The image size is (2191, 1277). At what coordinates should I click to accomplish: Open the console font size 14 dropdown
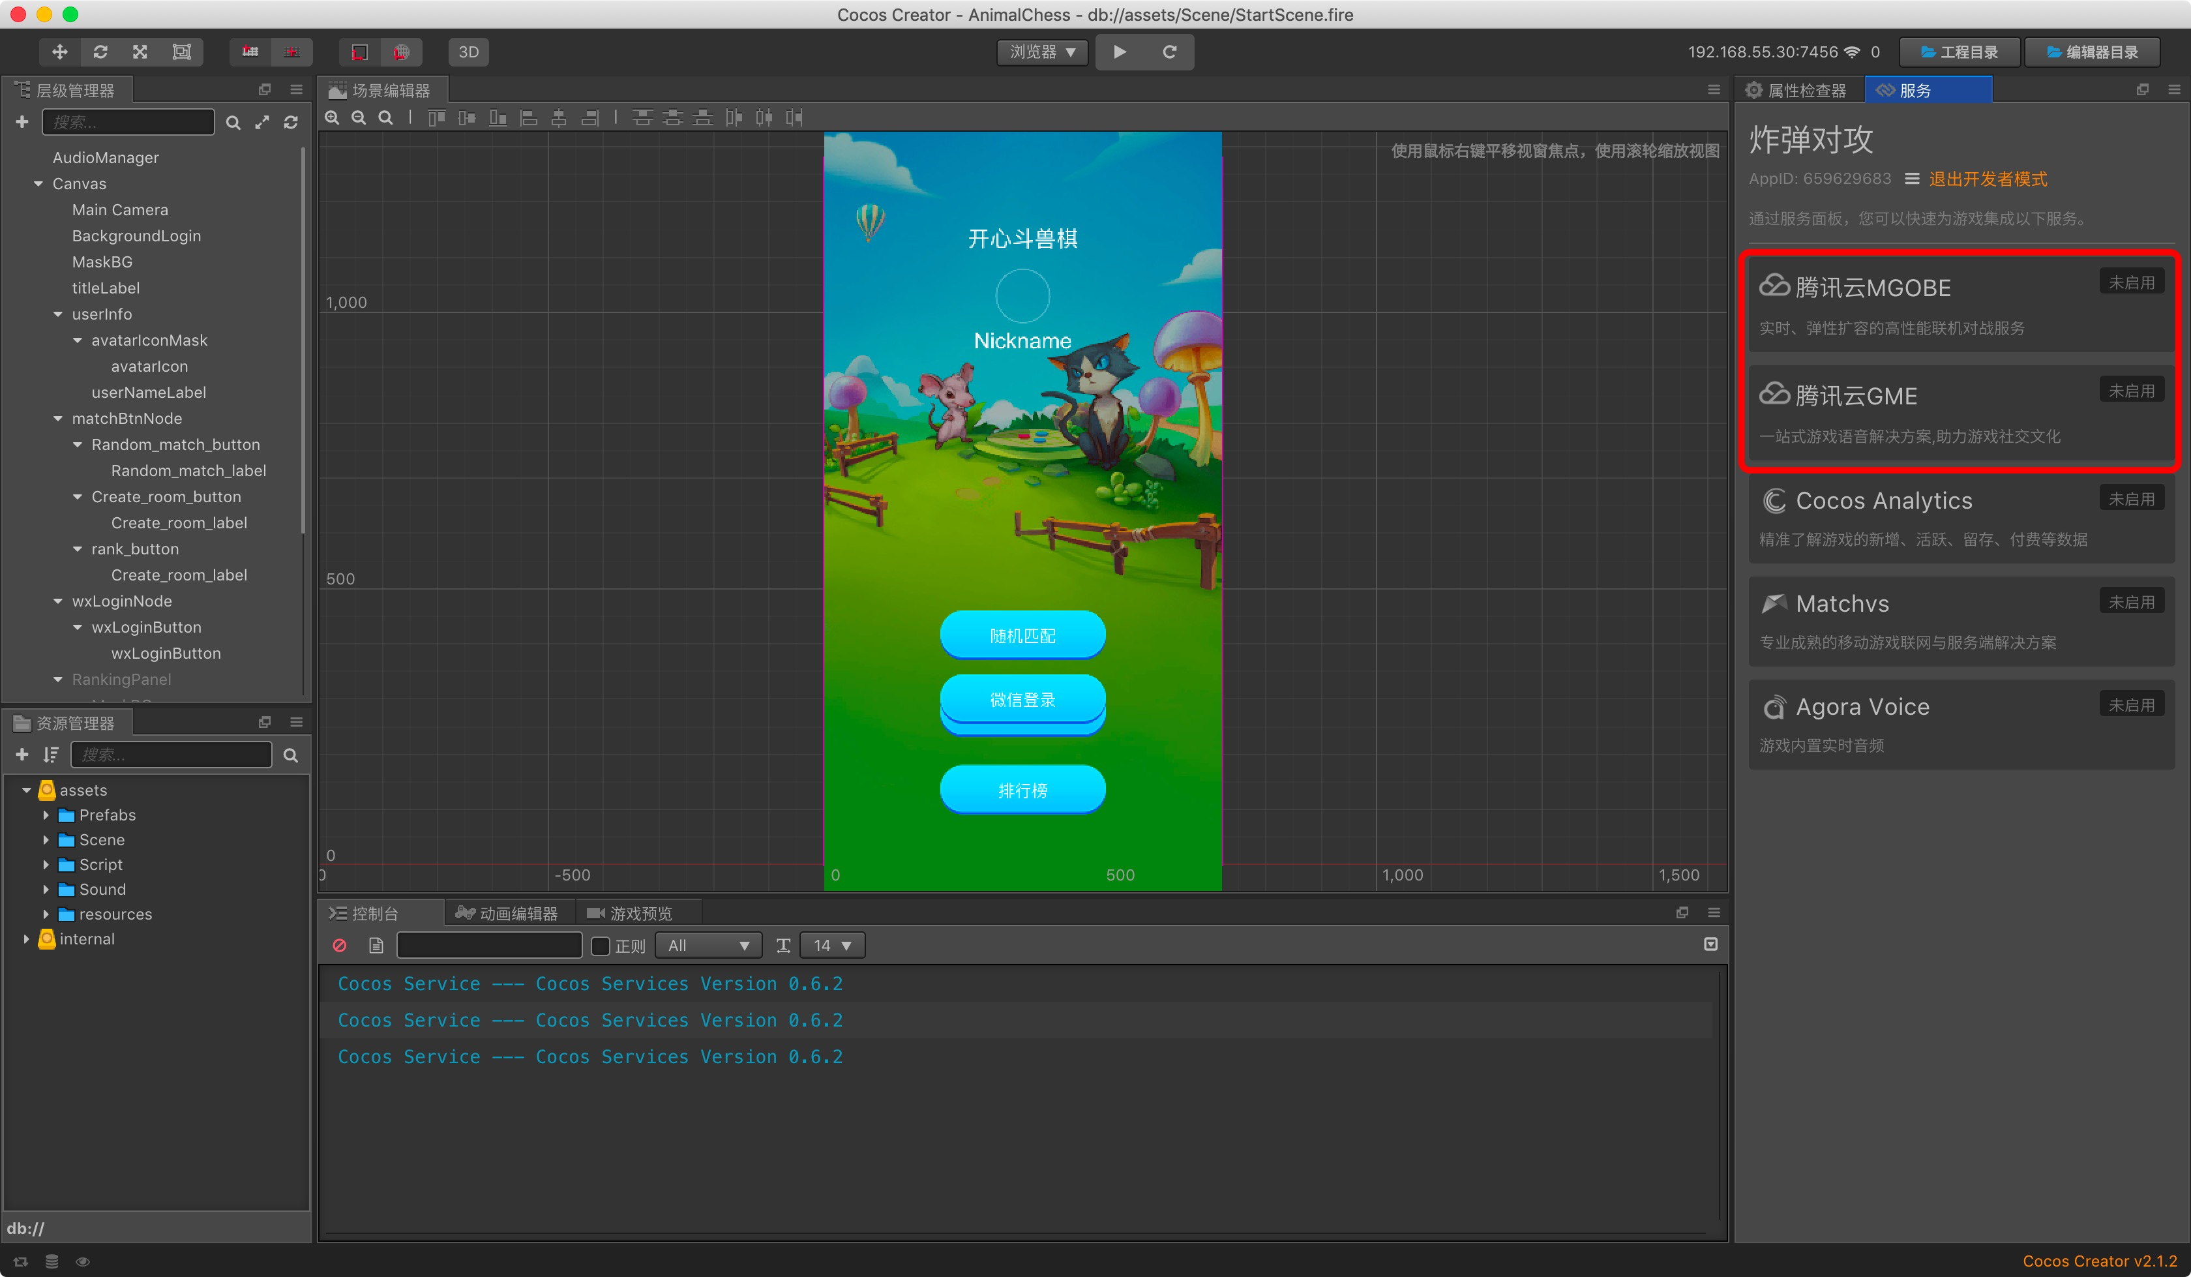click(832, 946)
